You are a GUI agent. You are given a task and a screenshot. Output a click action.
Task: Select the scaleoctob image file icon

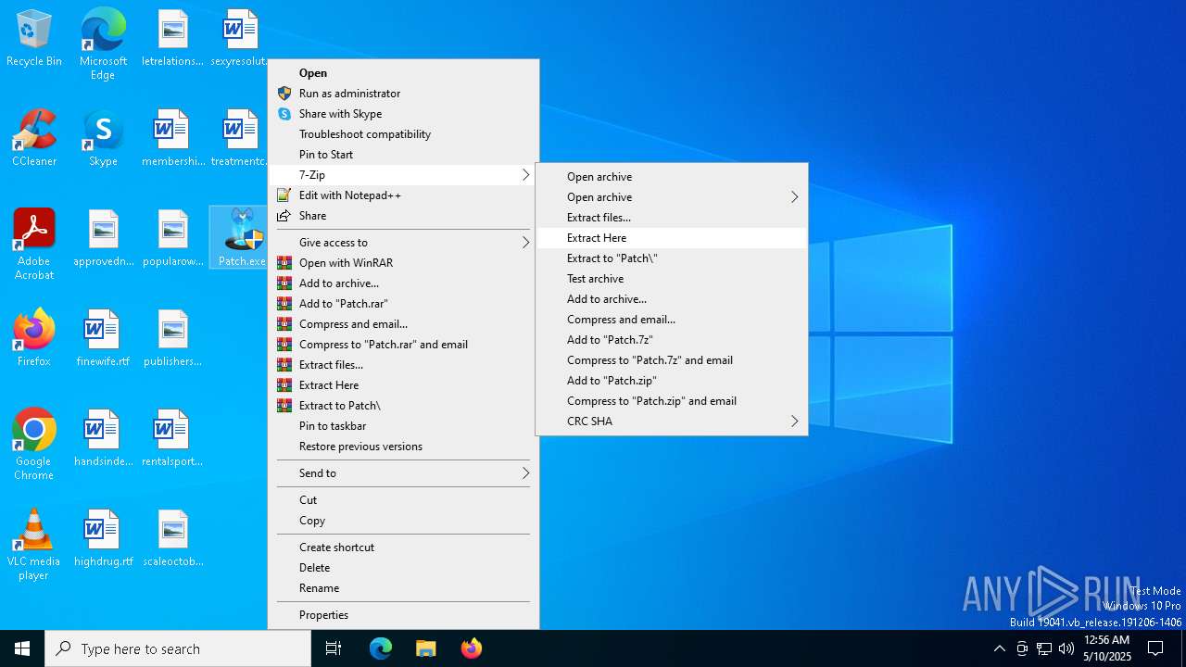pos(172,538)
